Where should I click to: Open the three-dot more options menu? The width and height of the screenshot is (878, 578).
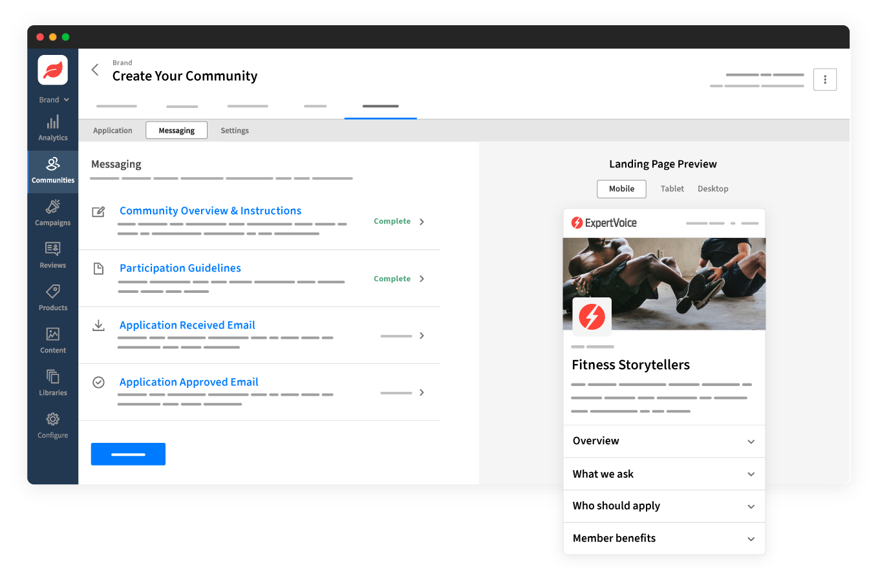coord(825,80)
